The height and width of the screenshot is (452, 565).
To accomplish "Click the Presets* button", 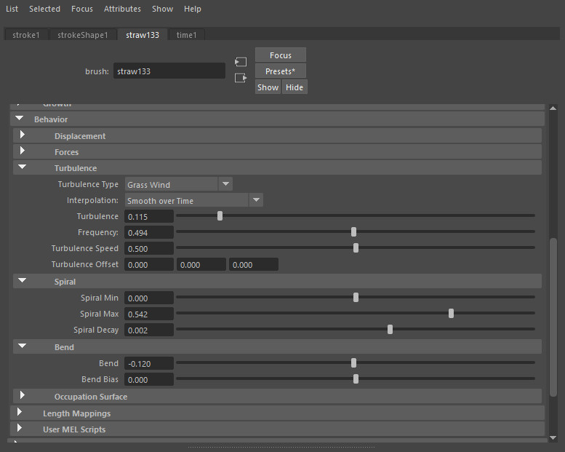I will point(280,71).
